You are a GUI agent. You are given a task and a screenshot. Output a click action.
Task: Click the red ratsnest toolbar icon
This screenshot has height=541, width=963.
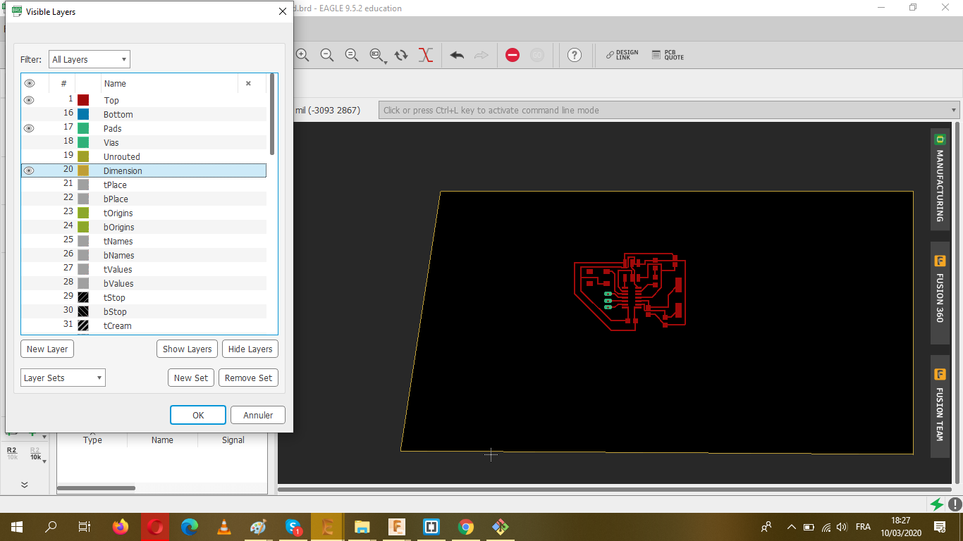point(425,55)
